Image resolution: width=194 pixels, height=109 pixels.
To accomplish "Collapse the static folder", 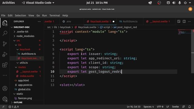I will coord(14,94).
